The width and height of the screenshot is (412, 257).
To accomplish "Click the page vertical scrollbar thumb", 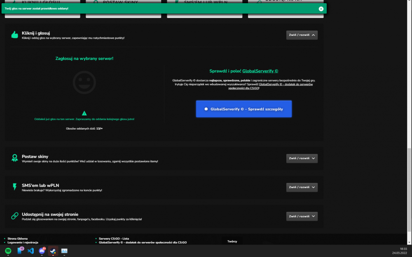I will pos(409,190).
